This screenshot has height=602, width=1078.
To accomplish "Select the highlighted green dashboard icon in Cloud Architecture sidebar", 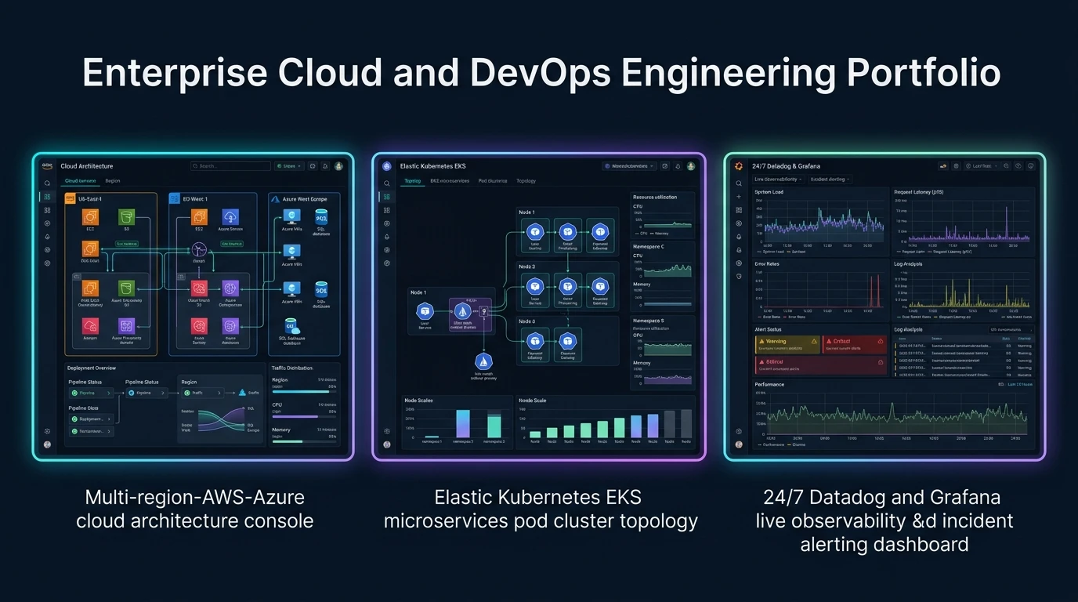I will [x=47, y=197].
